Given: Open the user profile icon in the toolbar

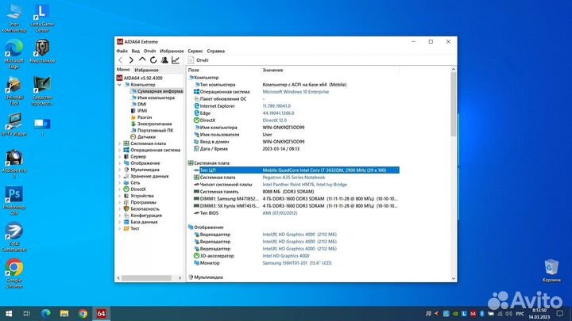Looking at the screenshot, I should pos(164,60).
